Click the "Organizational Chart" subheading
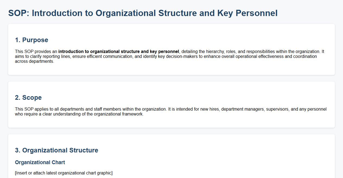 tap(40, 163)
